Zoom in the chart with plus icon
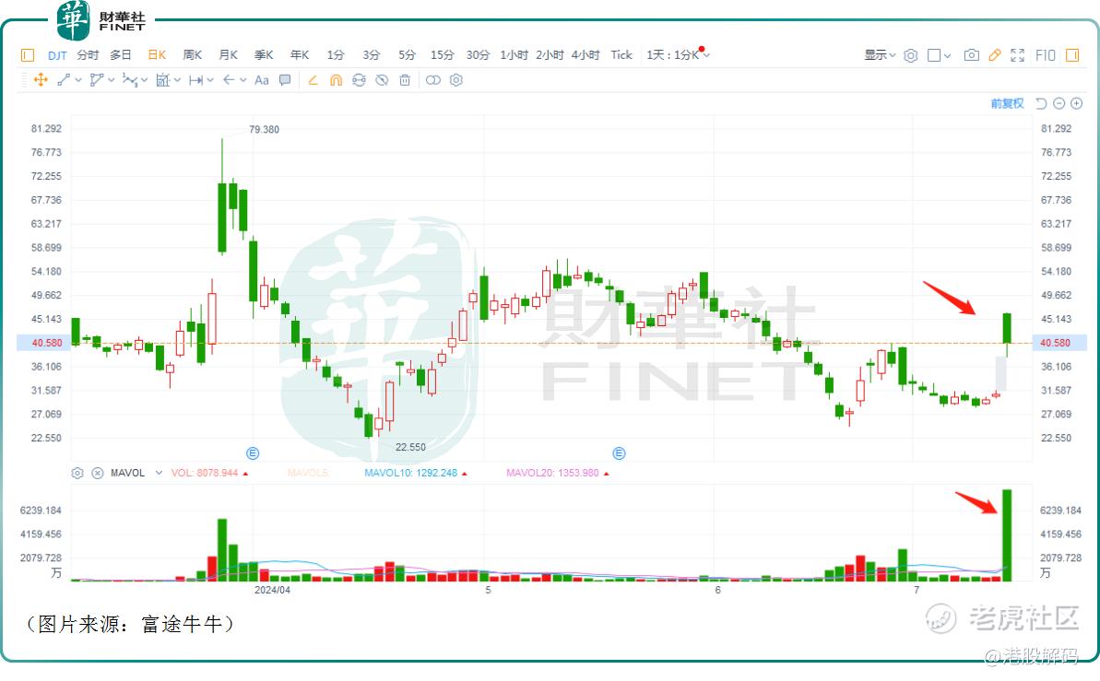Image resolution: width=1100 pixels, height=681 pixels. (x=1077, y=103)
